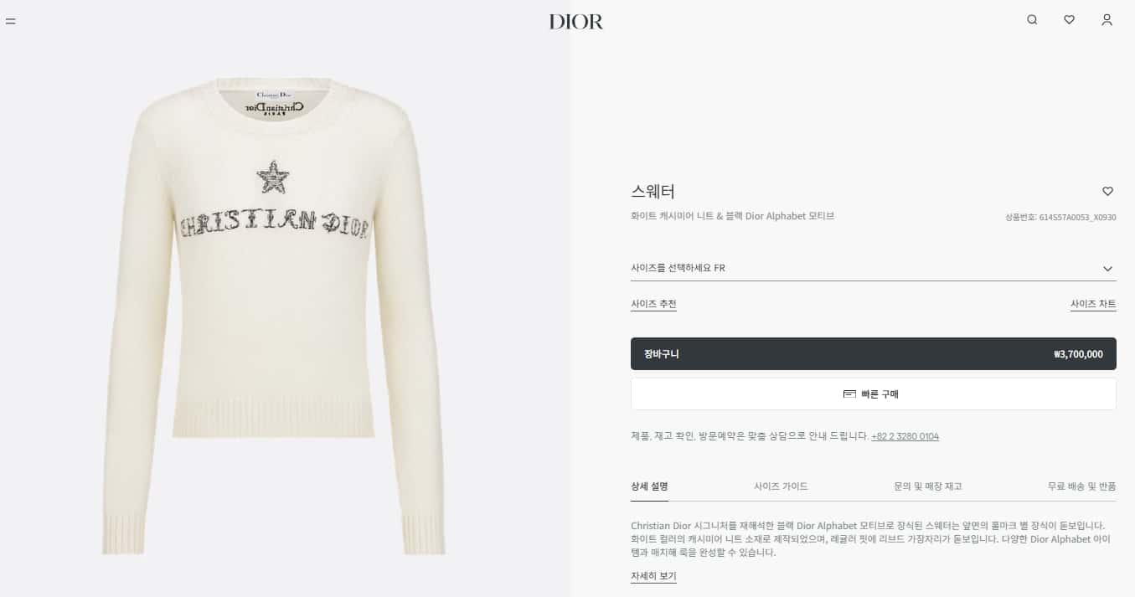Viewport: 1135px width, 597px height.
Task: Click the DIOR logo
Action: pos(575,22)
